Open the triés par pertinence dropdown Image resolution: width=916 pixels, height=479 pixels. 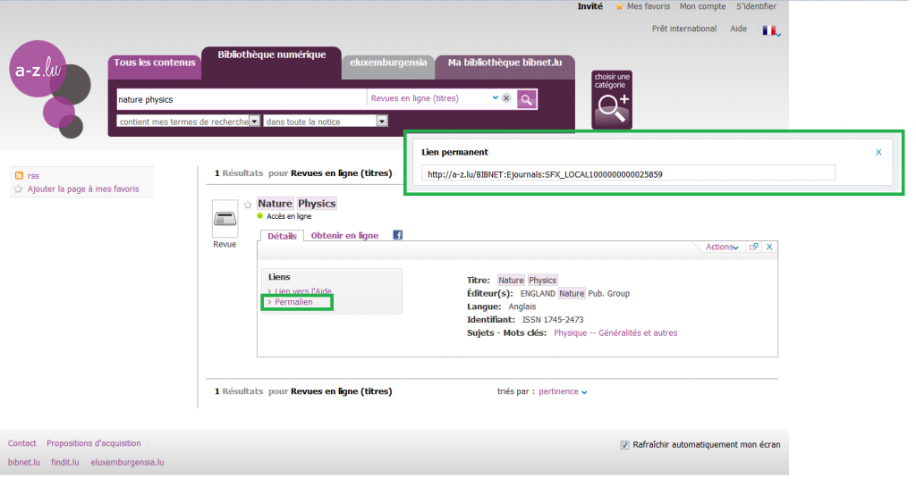[563, 391]
